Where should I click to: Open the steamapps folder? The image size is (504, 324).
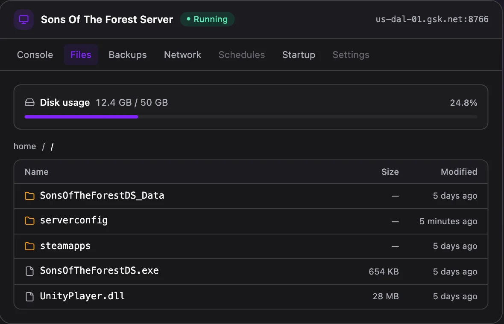tap(65, 246)
